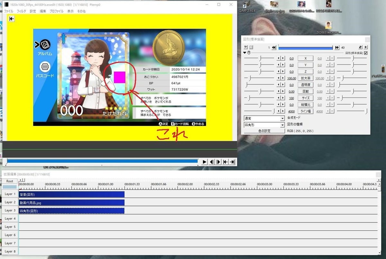Click the camera control icon in settings dialog
This screenshot has height=259, width=386.
[x=246, y=47]
